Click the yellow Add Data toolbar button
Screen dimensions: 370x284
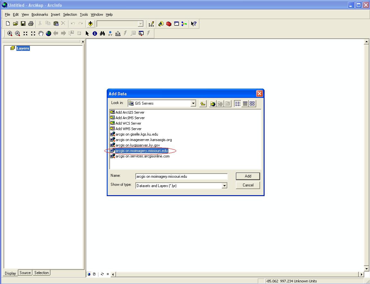pos(90,24)
